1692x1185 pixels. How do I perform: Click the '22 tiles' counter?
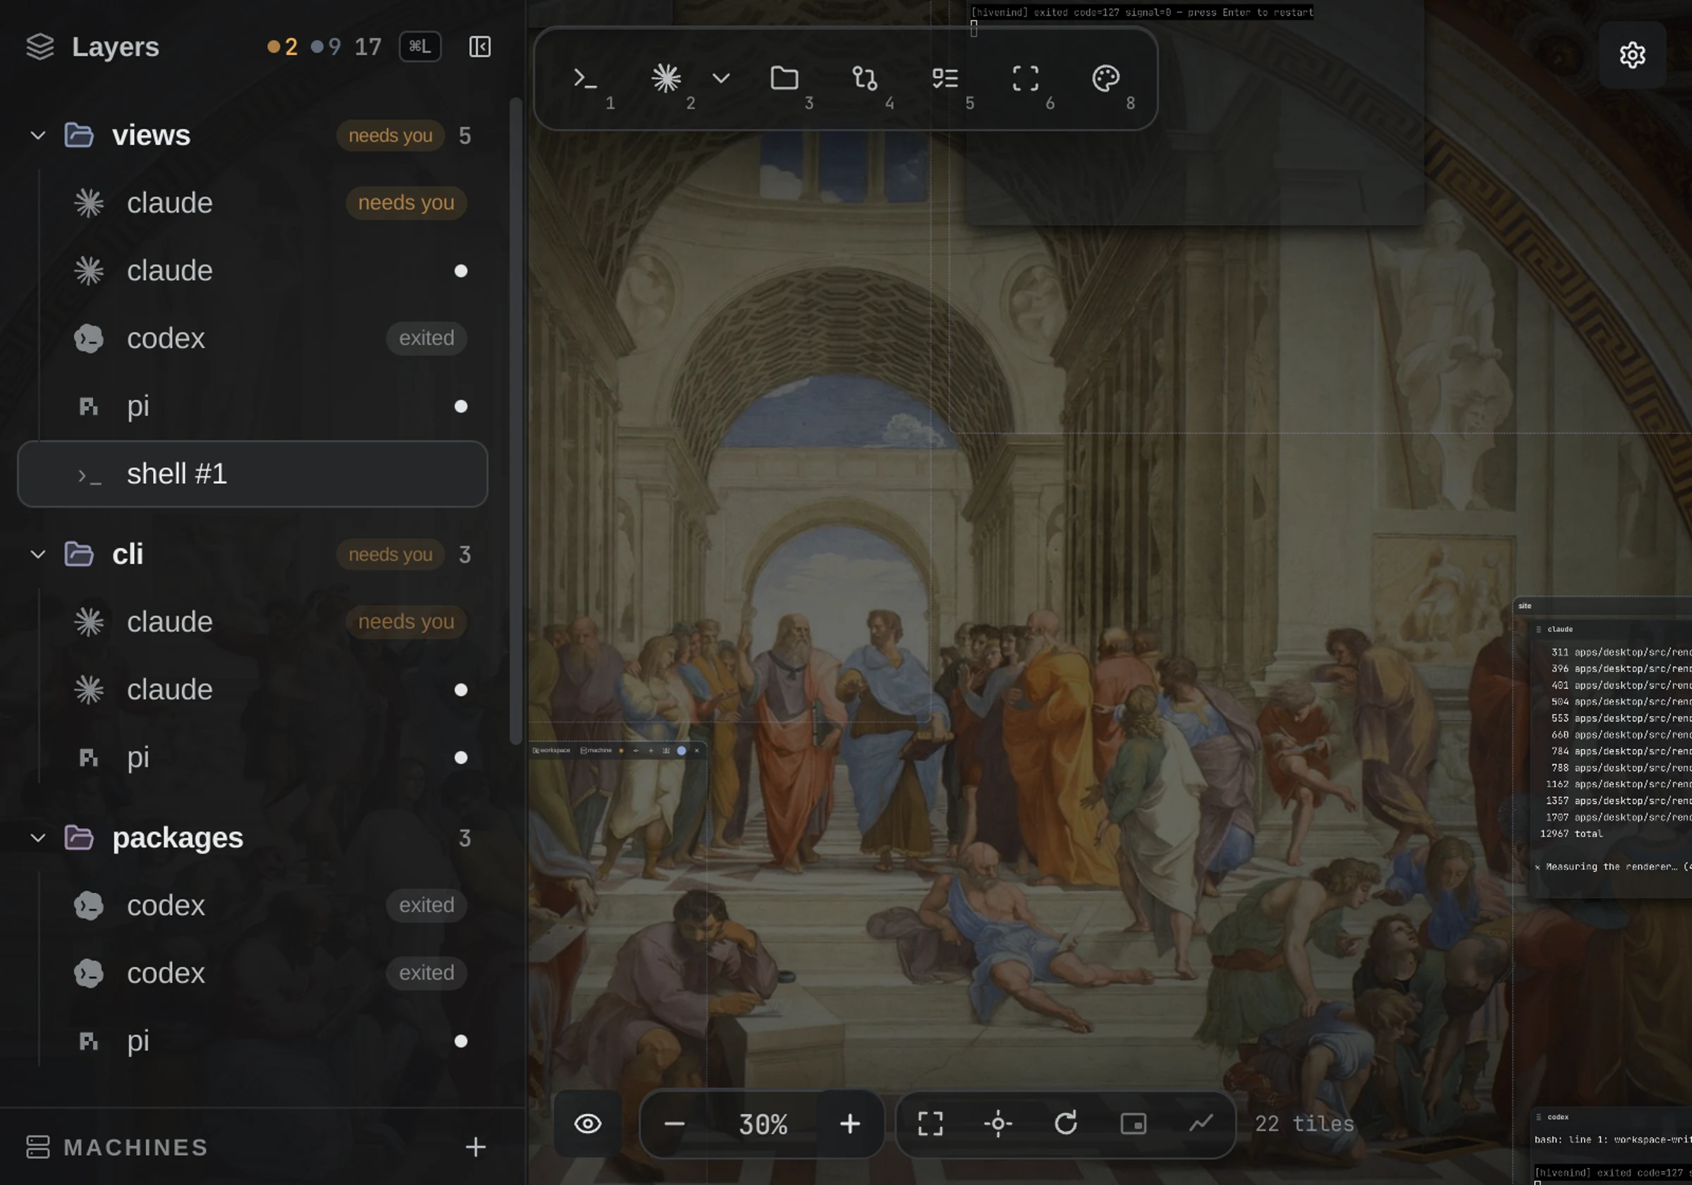1304,1124
